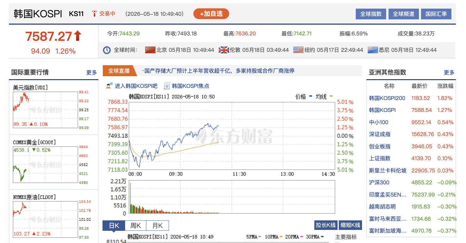The width and height of the screenshot is (466, 243).
Task: Click the 今开 value 7443.29
Action: pos(129,34)
